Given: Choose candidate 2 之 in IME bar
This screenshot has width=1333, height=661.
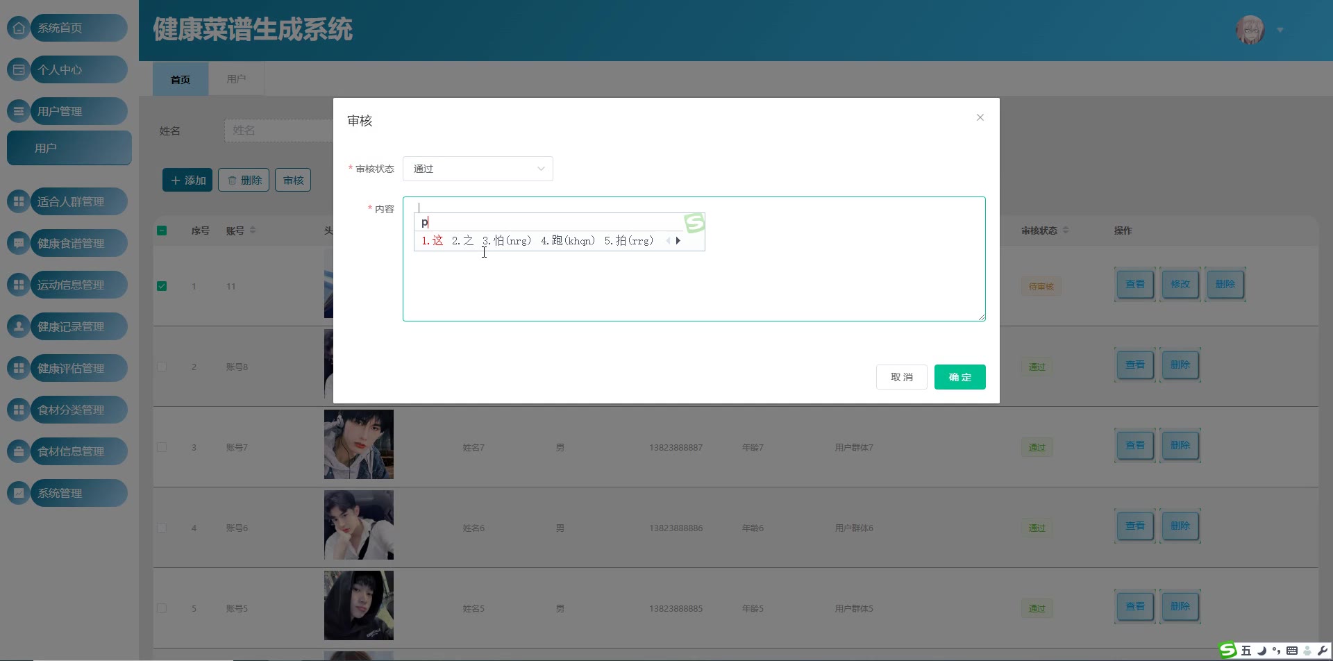Looking at the screenshot, I should click(x=462, y=241).
